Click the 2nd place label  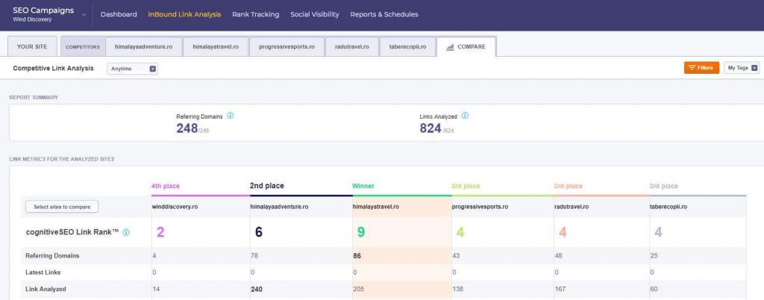point(266,186)
